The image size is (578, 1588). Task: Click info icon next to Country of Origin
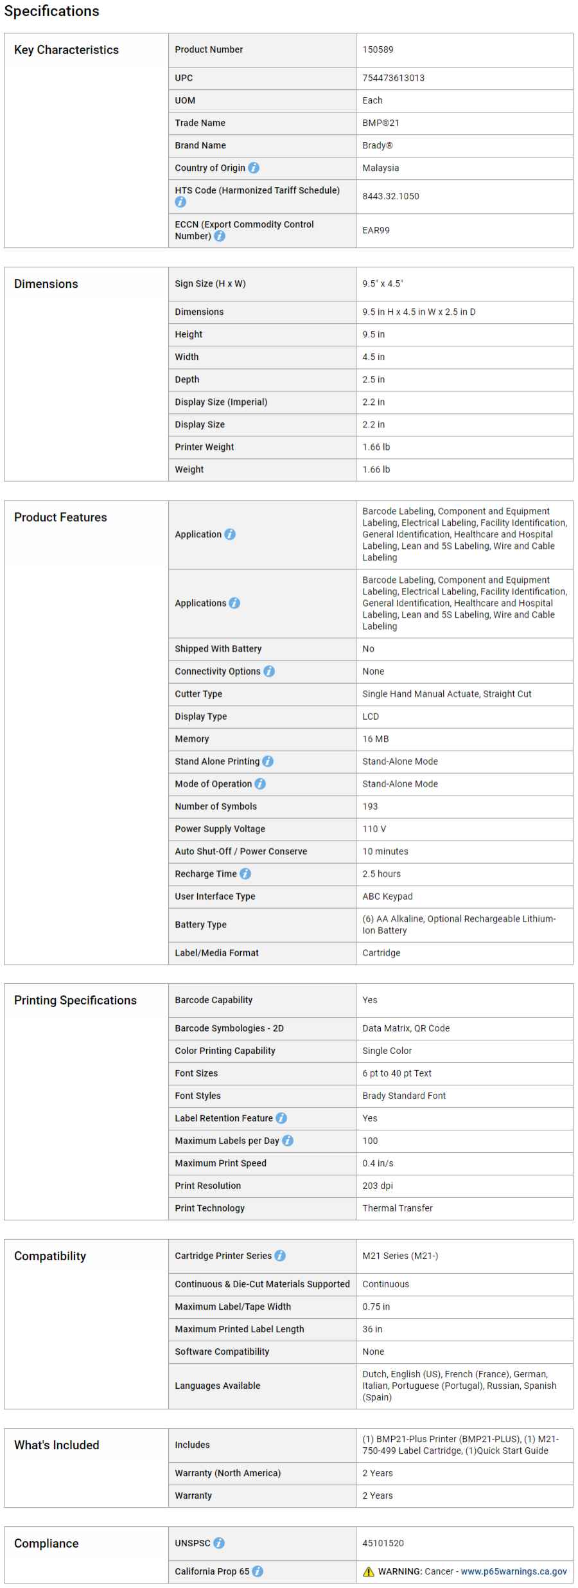point(254,168)
